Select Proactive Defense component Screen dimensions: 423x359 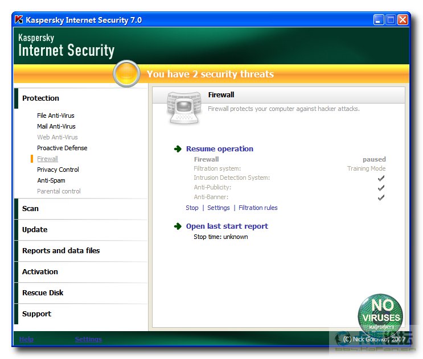tap(62, 148)
